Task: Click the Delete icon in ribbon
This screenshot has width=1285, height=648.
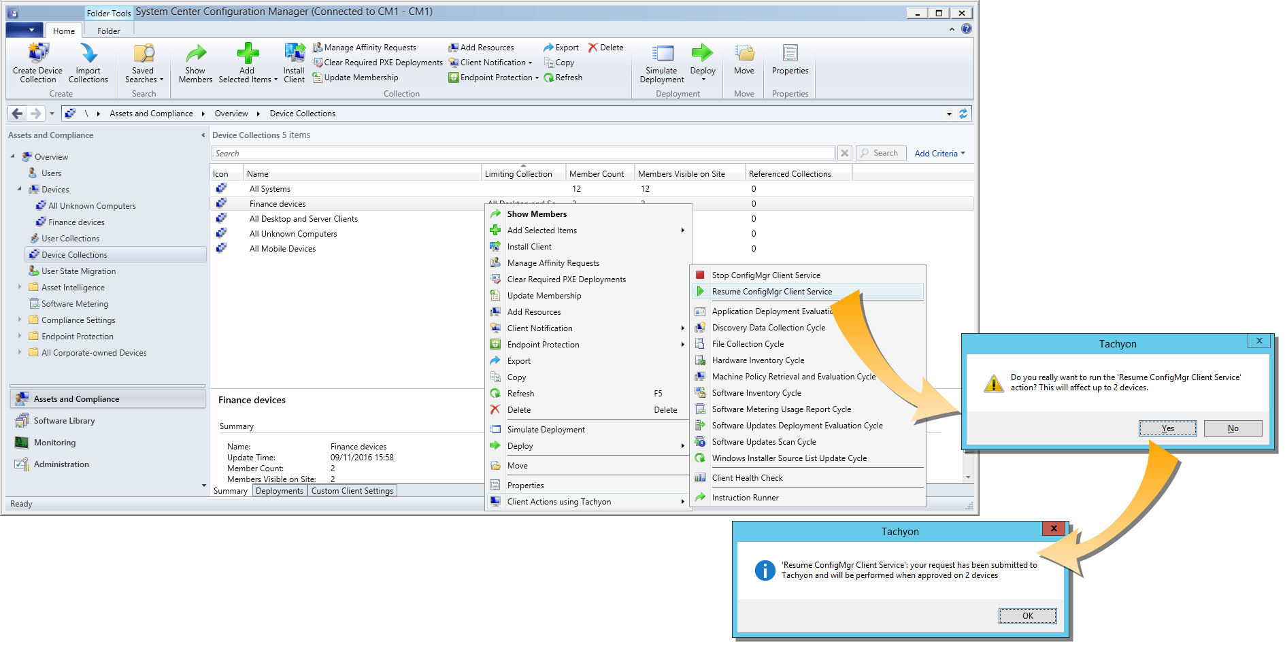Action: click(x=593, y=48)
